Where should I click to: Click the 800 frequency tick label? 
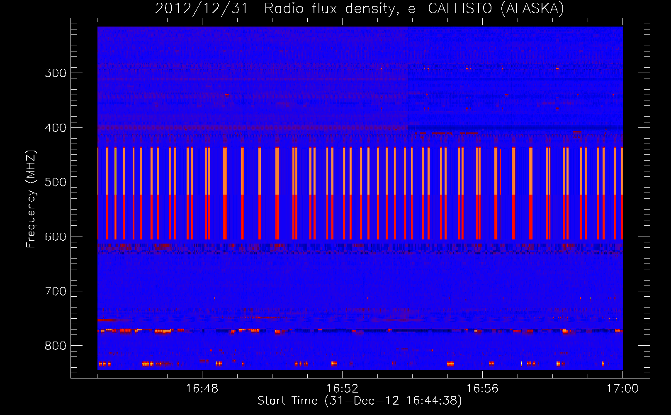tap(56, 346)
